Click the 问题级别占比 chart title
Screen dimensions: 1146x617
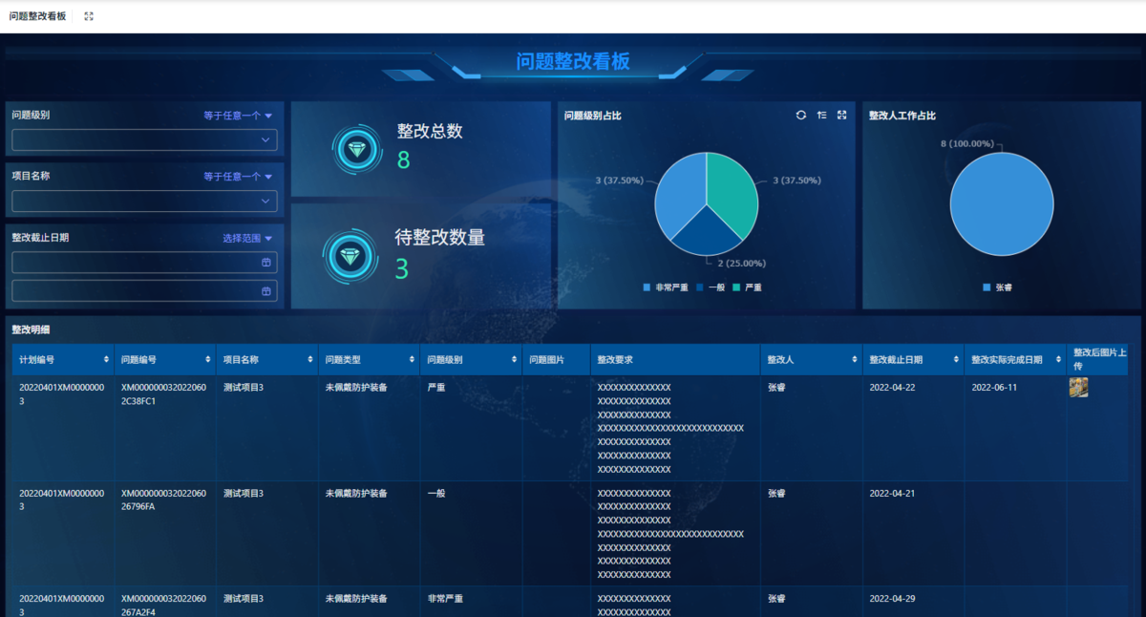click(592, 116)
